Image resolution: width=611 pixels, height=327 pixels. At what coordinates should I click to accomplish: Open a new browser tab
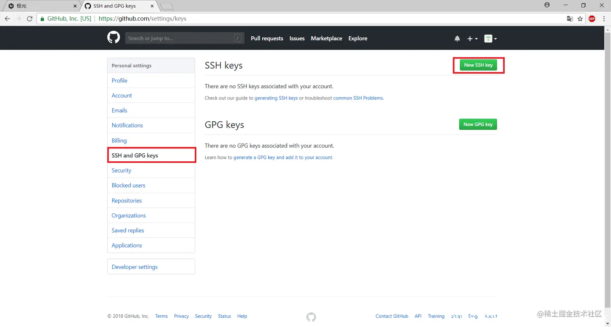click(166, 6)
